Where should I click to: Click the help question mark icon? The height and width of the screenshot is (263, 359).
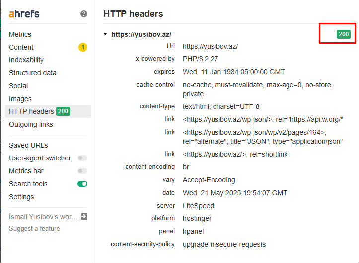click(84, 14)
